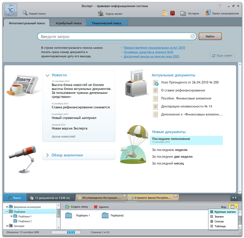Click the red Delete (Удалить) icon

[96, 207]
